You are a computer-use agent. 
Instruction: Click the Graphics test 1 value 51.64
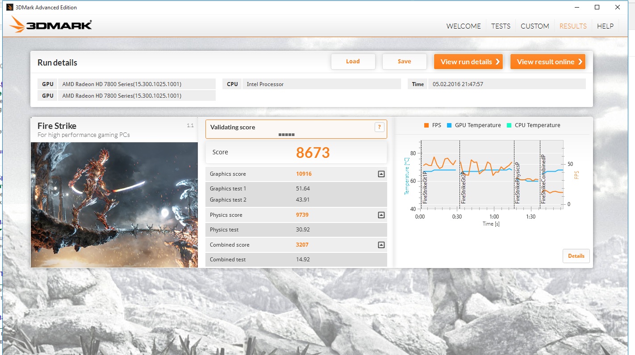(x=303, y=189)
